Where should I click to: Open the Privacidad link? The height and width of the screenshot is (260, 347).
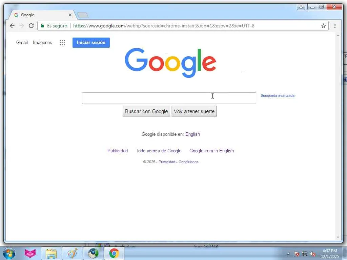tap(167, 162)
